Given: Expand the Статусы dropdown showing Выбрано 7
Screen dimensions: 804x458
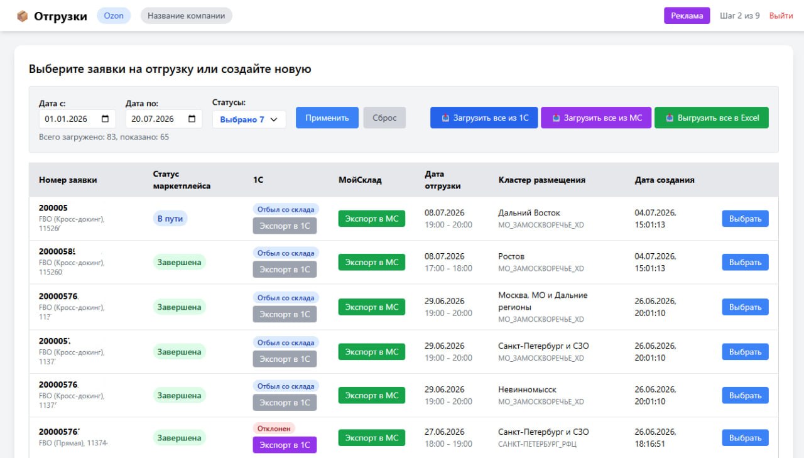Looking at the screenshot, I should point(249,119).
